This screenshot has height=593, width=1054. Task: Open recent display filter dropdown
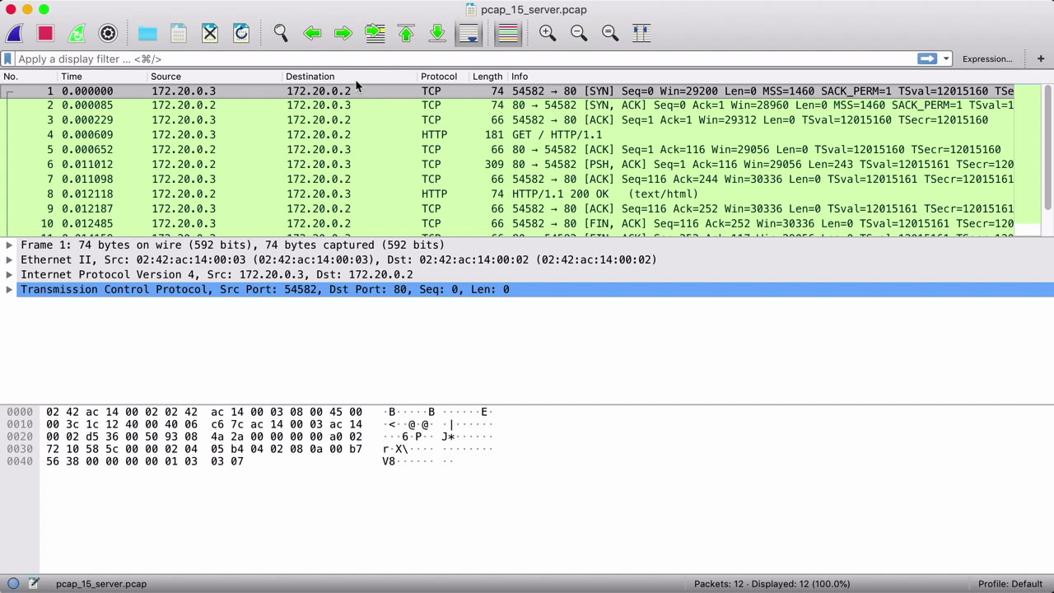click(x=946, y=58)
